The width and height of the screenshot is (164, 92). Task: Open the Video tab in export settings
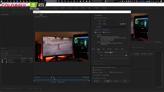98,49
